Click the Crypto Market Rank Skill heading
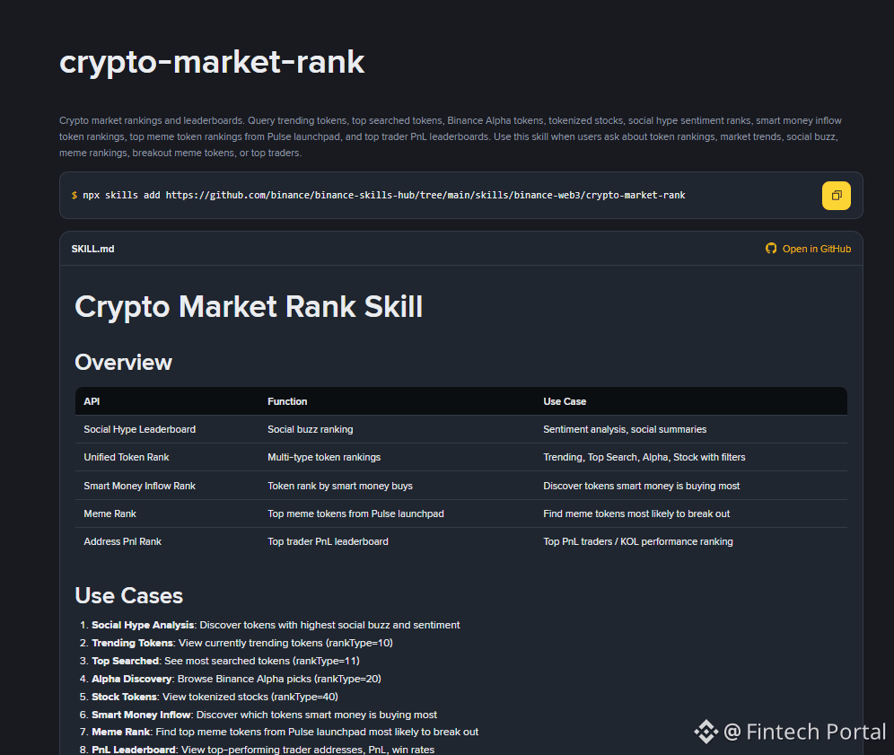 click(x=249, y=307)
